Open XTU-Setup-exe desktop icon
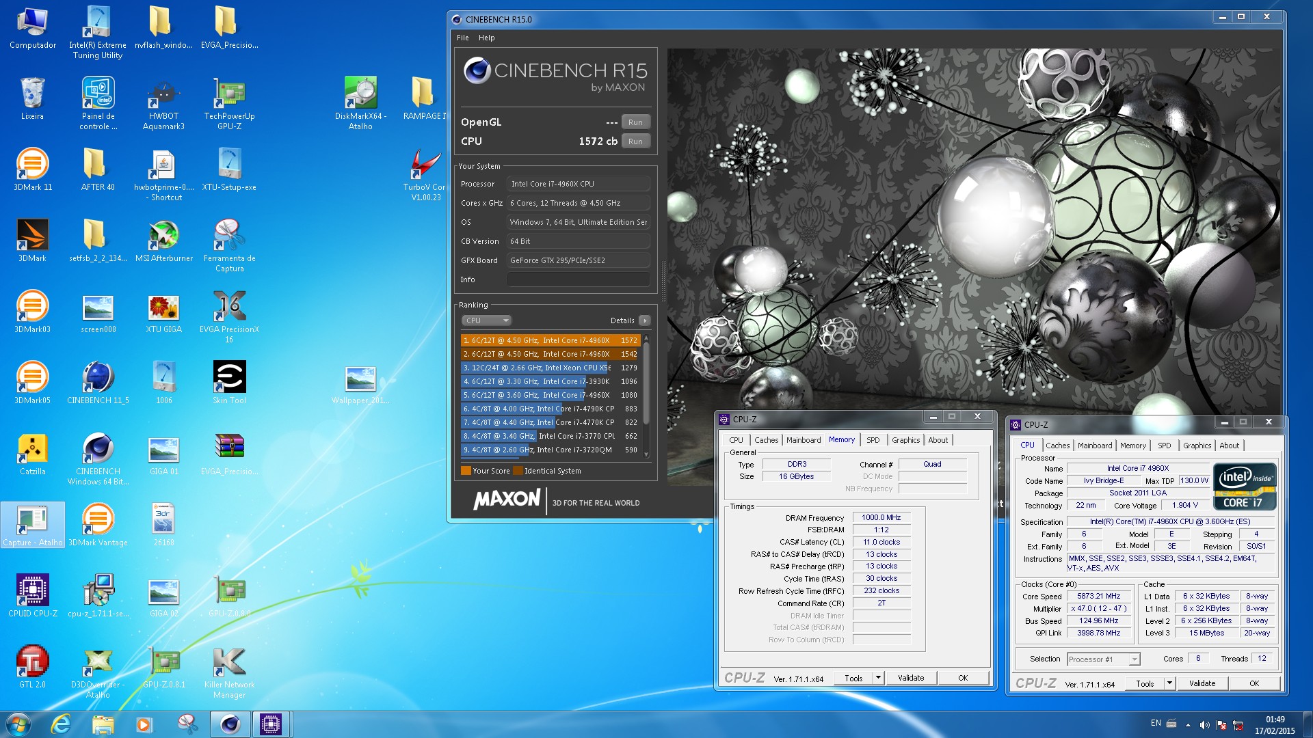This screenshot has width=1313, height=738. pos(229,169)
